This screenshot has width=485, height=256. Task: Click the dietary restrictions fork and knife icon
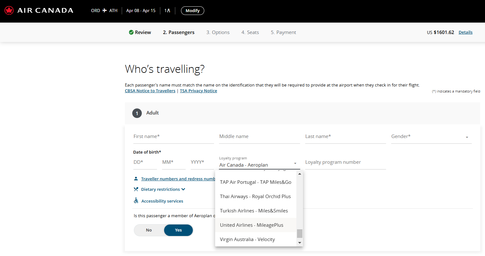[136, 189]
